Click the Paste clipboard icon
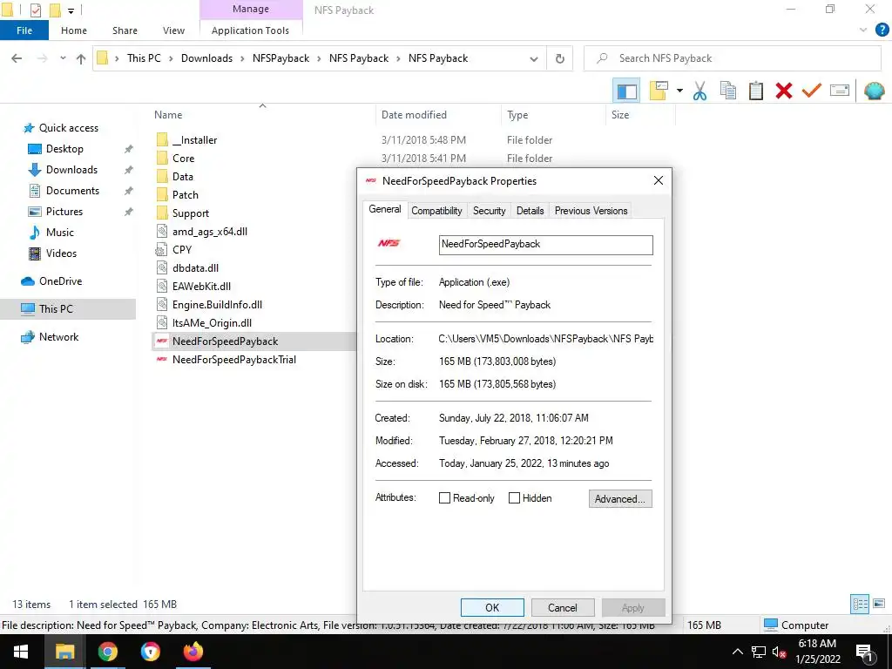892x669 pixels. [x=756, y=91]
